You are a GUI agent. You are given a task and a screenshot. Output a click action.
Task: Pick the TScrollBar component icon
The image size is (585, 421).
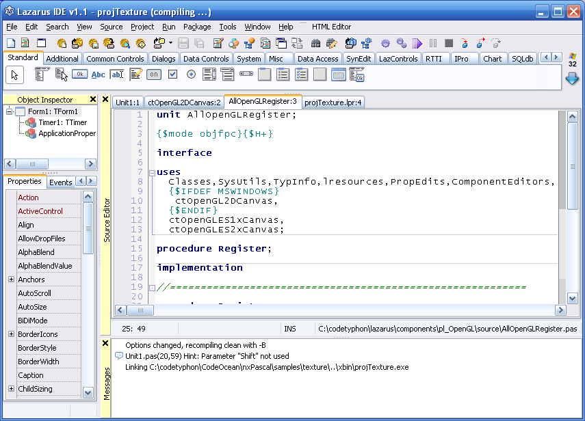click(x=246, y=74)
